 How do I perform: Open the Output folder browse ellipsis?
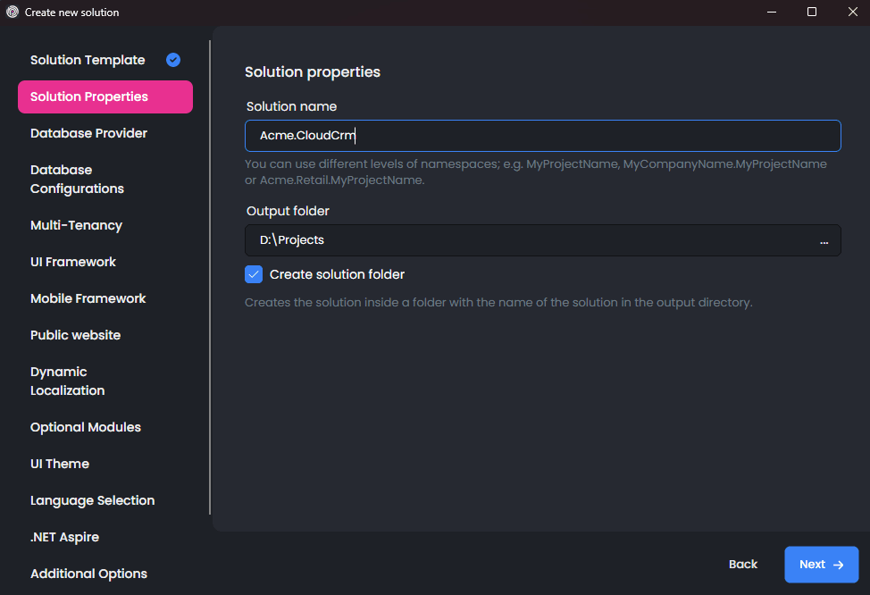click(x=824, y=239)
